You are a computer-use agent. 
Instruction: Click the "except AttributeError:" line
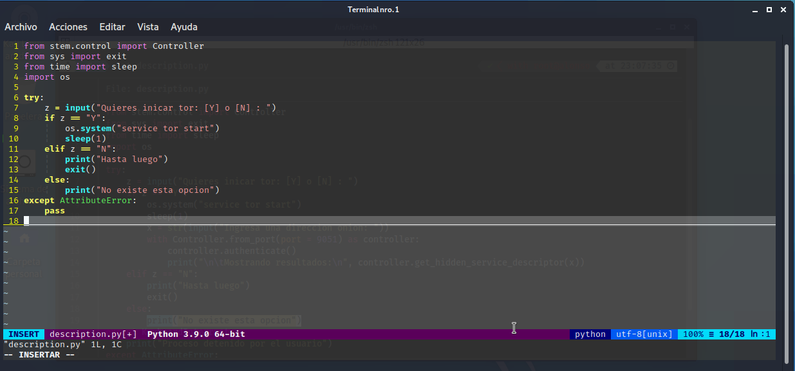point(80,201)
